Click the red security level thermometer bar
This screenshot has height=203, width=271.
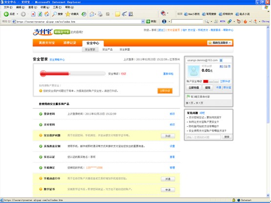pyautogui.click(x=73, y=74)
